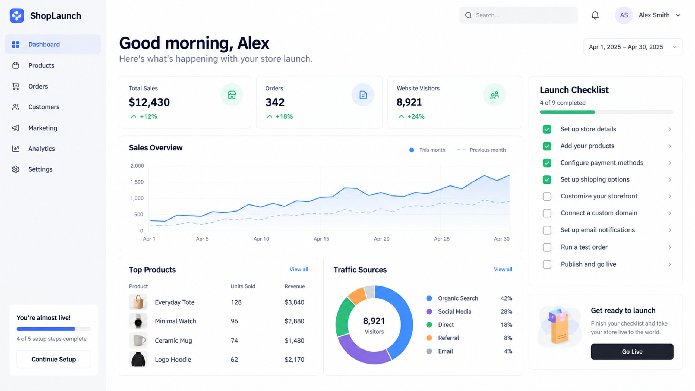Click the Settings gear icon in sidebar
Screen dimensions: 695x391
pos(16,169)
